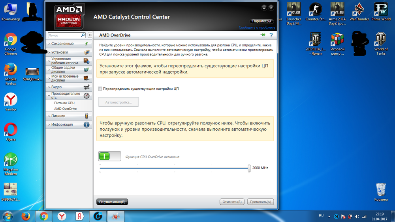Click the Общие задачи дисплея icon

pos(87,70)
